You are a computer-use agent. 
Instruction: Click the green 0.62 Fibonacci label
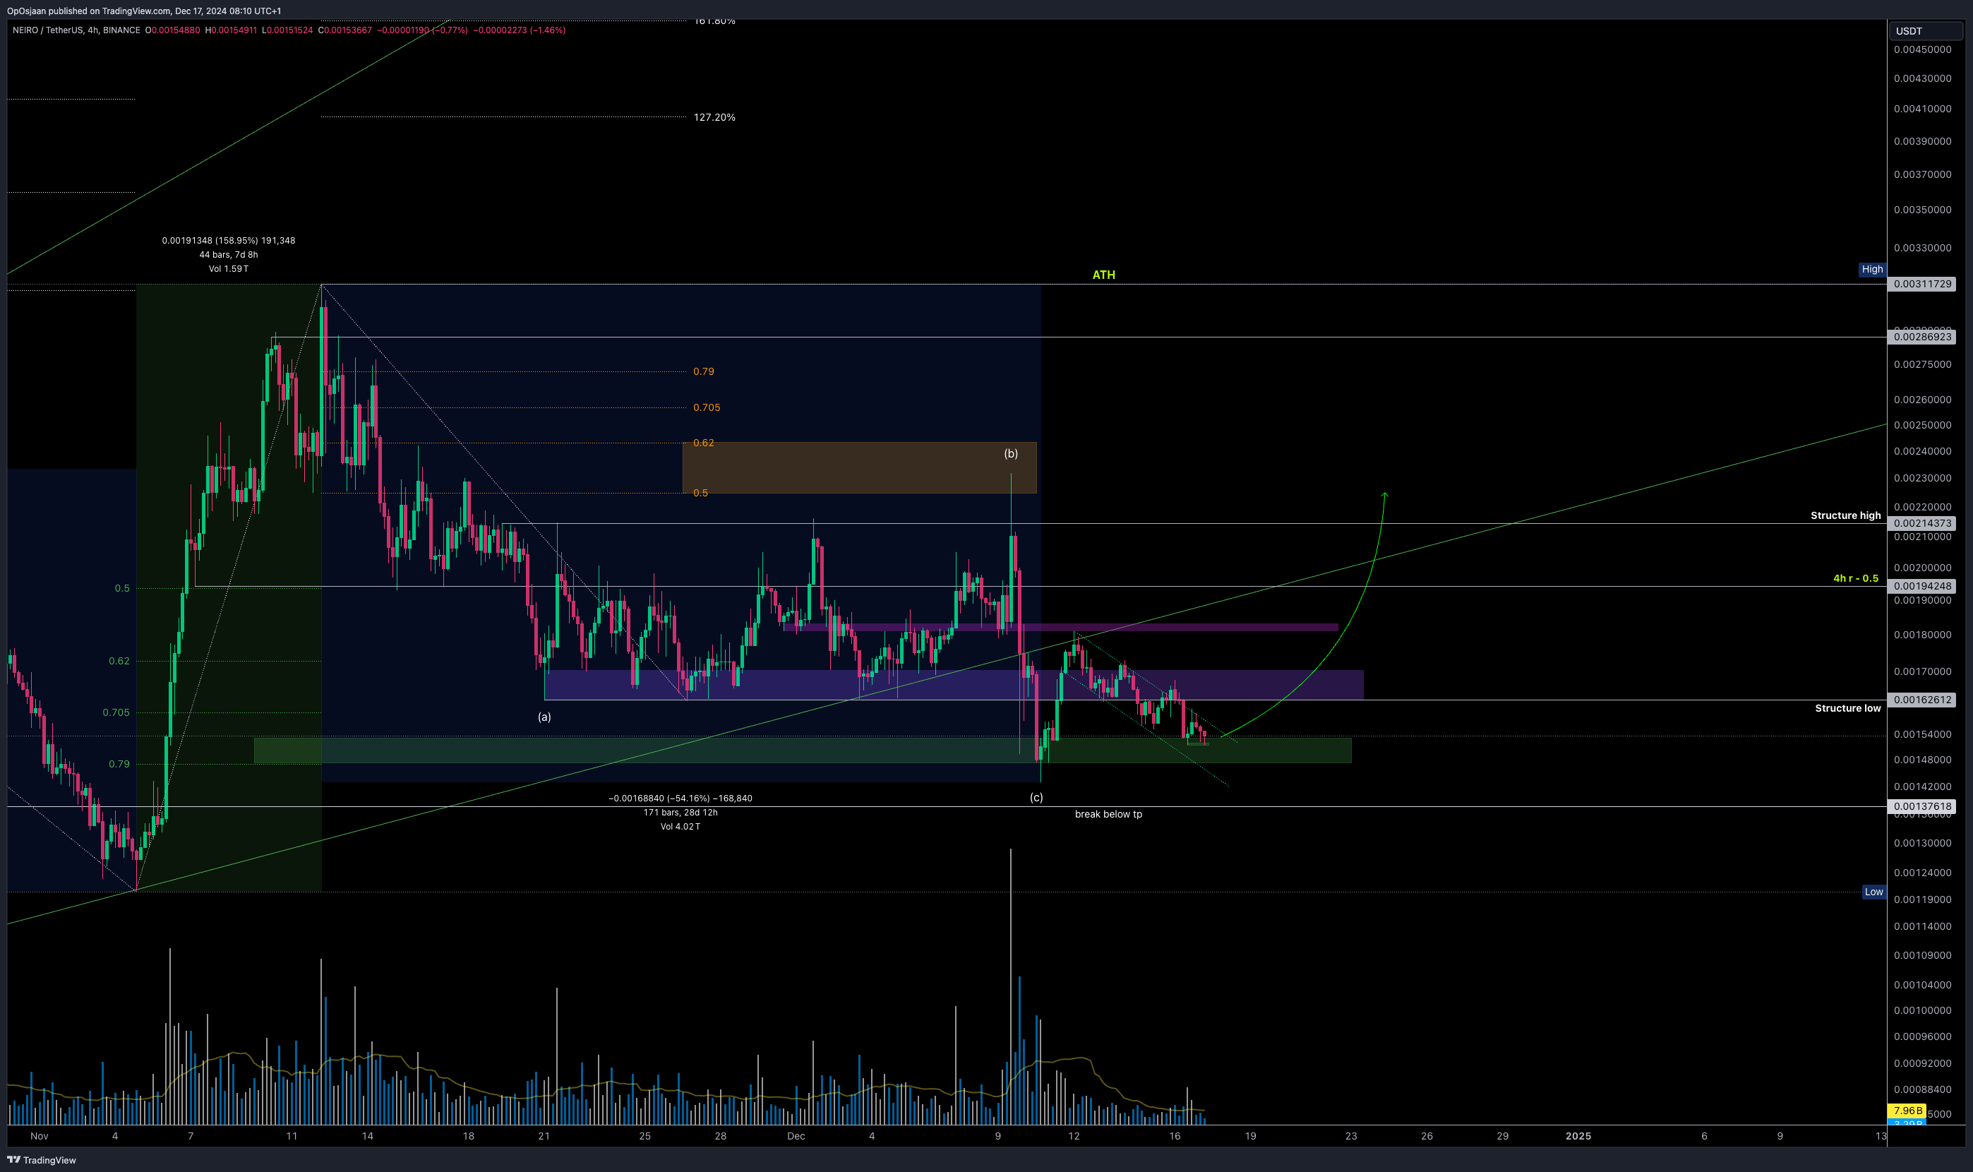point(119,662)
